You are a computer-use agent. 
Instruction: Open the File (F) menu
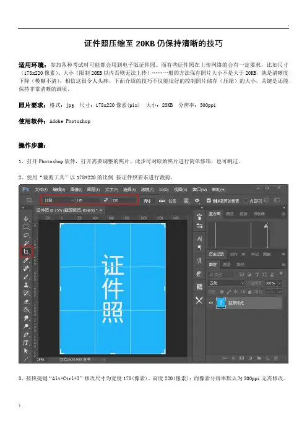(41, 190)
